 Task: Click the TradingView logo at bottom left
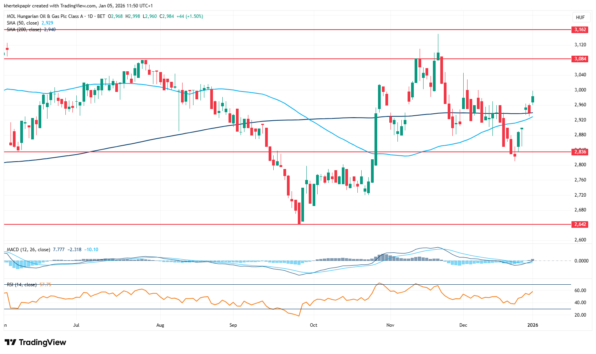click(x=35, y=342)
